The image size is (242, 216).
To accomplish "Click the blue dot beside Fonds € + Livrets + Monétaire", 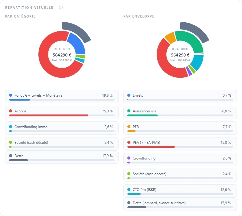I will [11, 95].
